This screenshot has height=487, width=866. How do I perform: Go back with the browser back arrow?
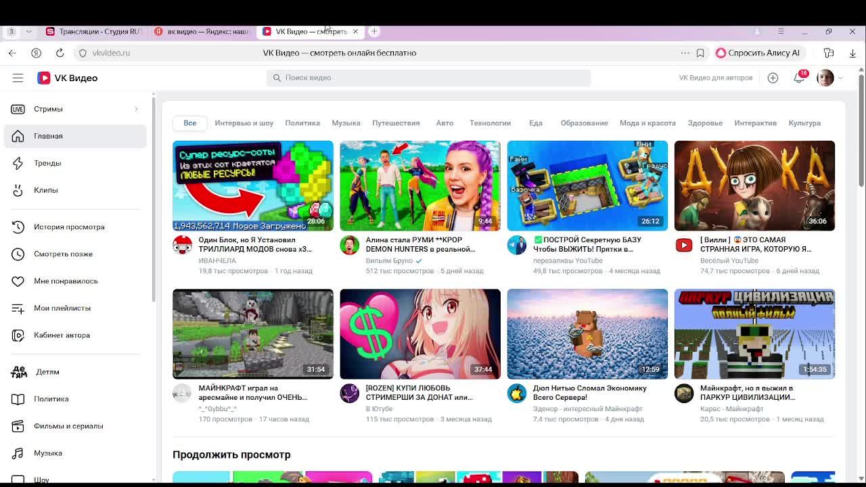12,53
